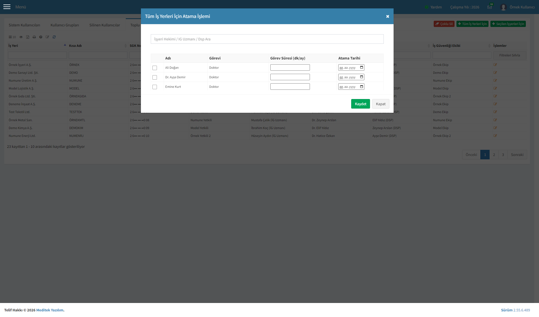Edit row Demo Sanayi Ltd. Şti. via pencil icon
Viewport: 539px width, 317px height.
[x=495, y=73]
